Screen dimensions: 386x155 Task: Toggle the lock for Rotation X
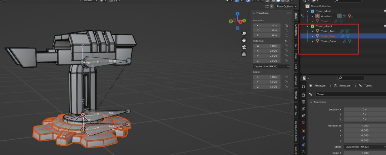(x=286, y=51)
